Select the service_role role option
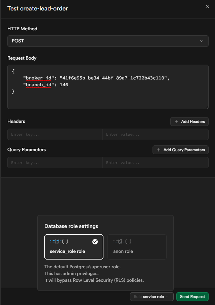Viewport: 215px width, 305px height. pyautogui.click(x=74, y=247)
